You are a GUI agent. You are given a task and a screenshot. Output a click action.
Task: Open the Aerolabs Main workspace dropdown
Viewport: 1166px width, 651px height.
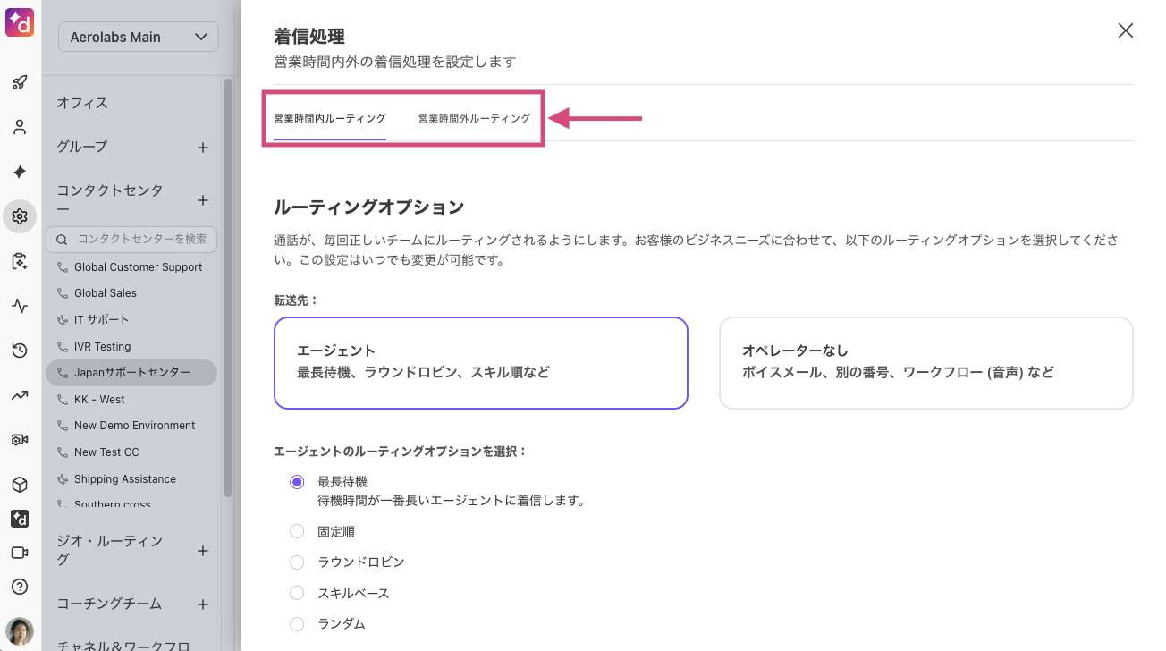[138, 37]
